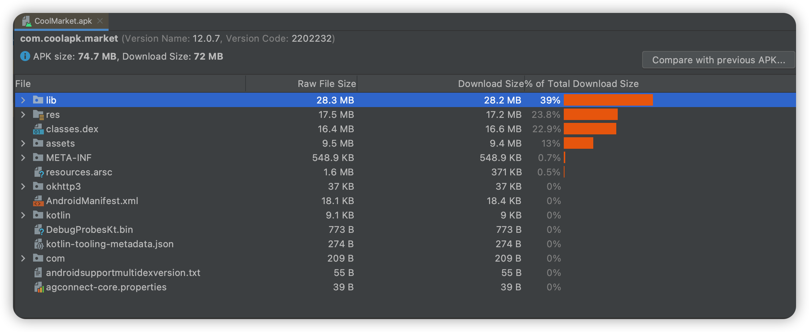
Task: Click the assets 13% orange size bar
Action: 579,143
